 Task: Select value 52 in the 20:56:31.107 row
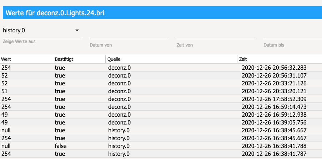coord(5,75)
